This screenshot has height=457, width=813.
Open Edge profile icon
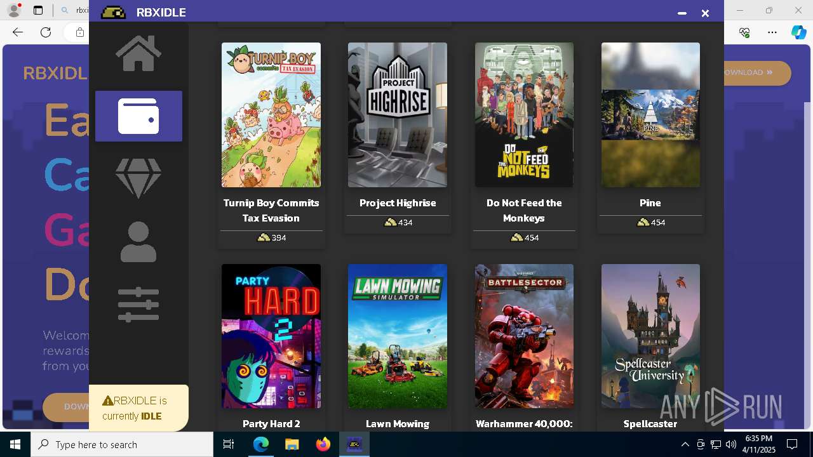coord(13,10)
